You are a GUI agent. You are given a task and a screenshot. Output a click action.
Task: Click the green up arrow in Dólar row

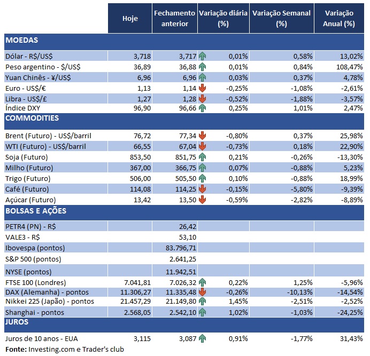(x=202, y=56)
